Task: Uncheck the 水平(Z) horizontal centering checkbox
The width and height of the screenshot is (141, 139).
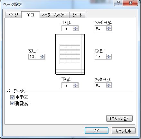Action: (x=12, y=97)
